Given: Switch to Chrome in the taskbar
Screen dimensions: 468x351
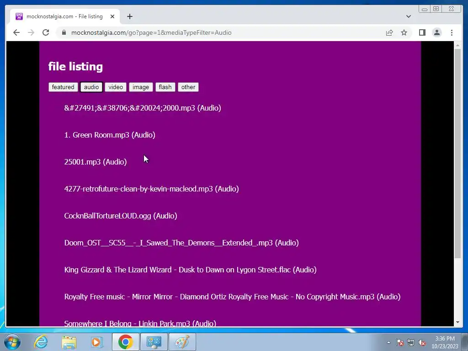Looking at the screenshot, I should (125, 342).
